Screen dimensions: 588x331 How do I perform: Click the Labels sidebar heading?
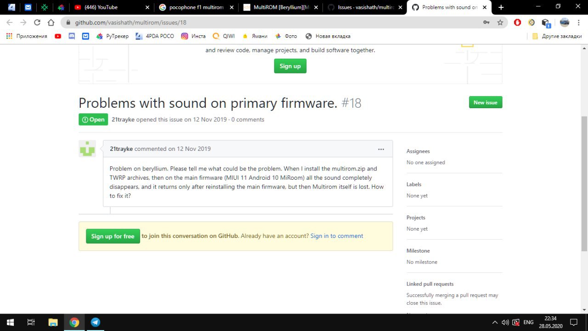point(414,184)
